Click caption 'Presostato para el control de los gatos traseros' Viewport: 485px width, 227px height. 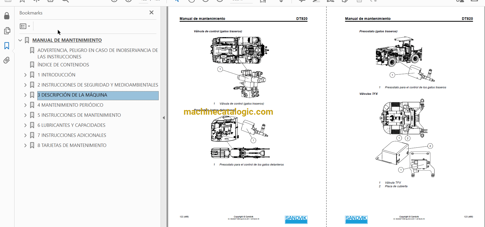coord(416,87)
